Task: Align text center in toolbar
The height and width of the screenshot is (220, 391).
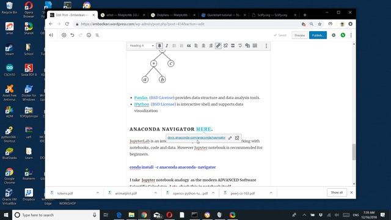Action: point(203,46)
